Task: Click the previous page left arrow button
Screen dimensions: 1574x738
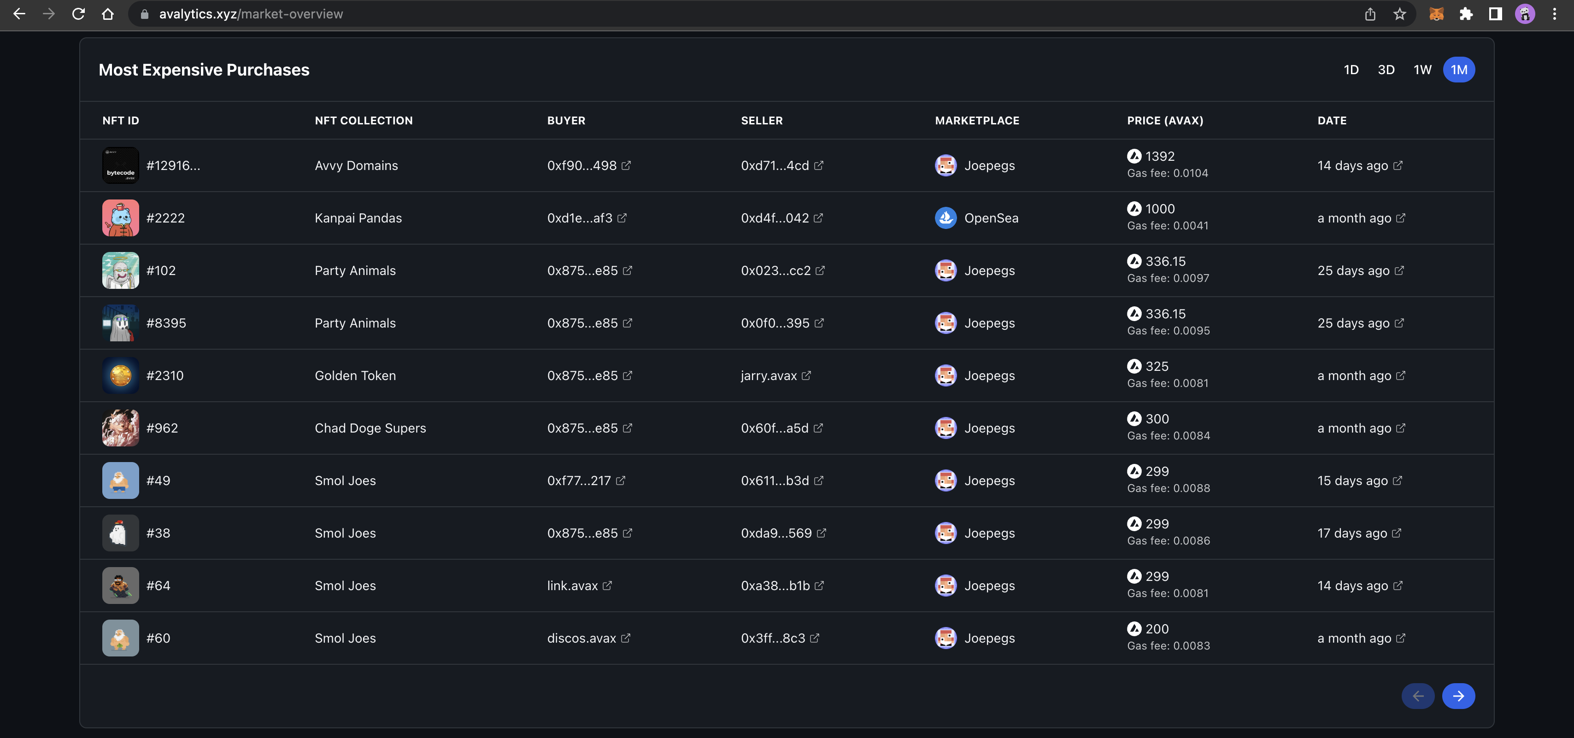Action: [1418, 696]
